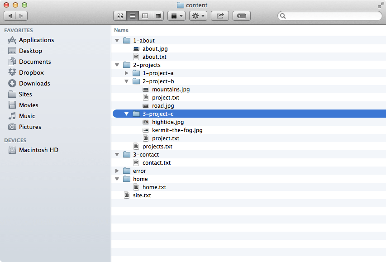This screenshot has height=262, width=386.
Task: Open Movies in the sidebar
Action: 23,105
